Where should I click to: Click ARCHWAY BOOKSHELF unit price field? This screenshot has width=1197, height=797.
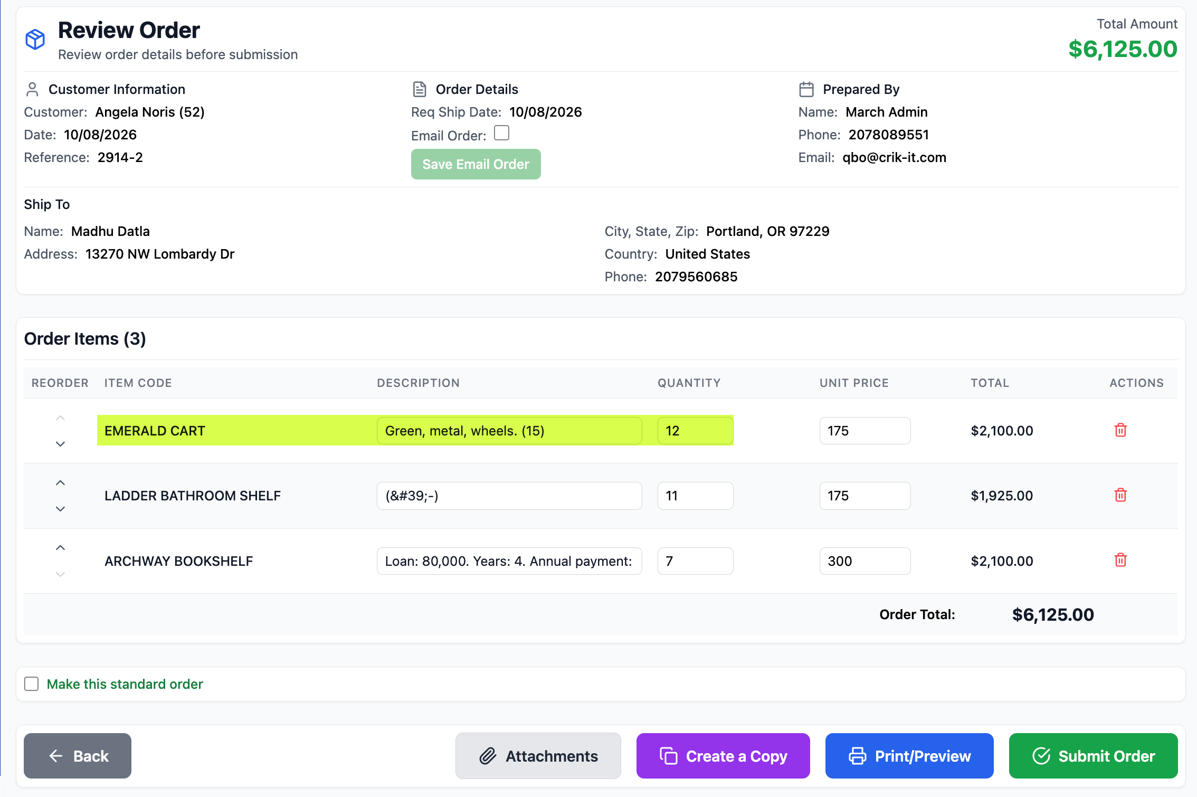(x=865, y=561)
